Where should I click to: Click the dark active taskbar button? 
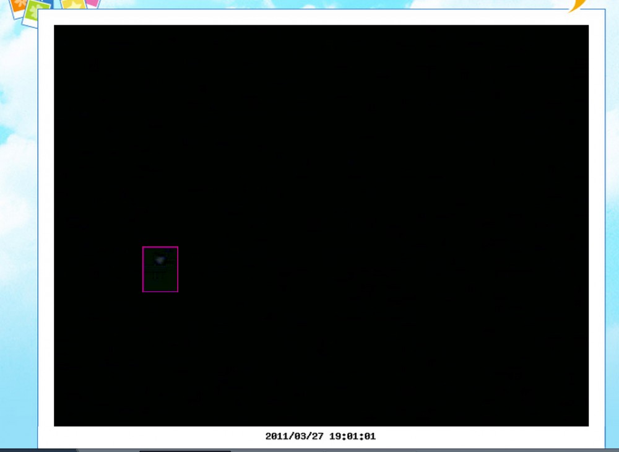coord(184,450)
